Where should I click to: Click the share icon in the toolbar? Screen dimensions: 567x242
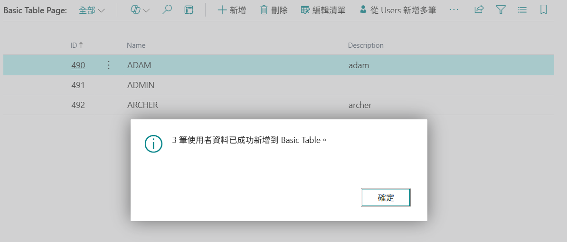(x=479, y=10)
